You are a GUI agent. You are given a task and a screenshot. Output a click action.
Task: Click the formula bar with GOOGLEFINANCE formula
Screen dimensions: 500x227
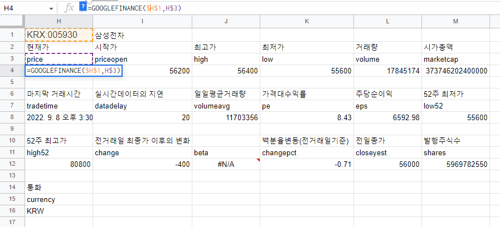click(x=293, y=8)
